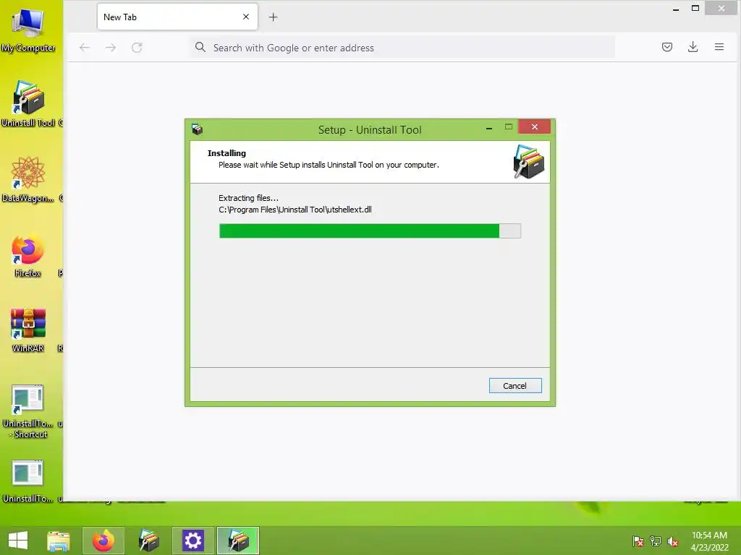741x555 pixels.
Task: Show the clock and date flyout
Action: [709, 541]
